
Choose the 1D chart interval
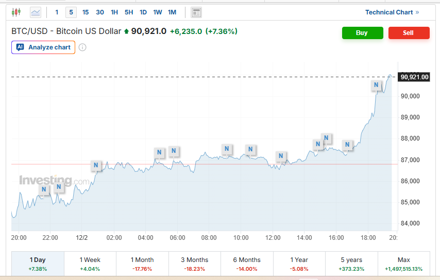[x=143, y=12]
